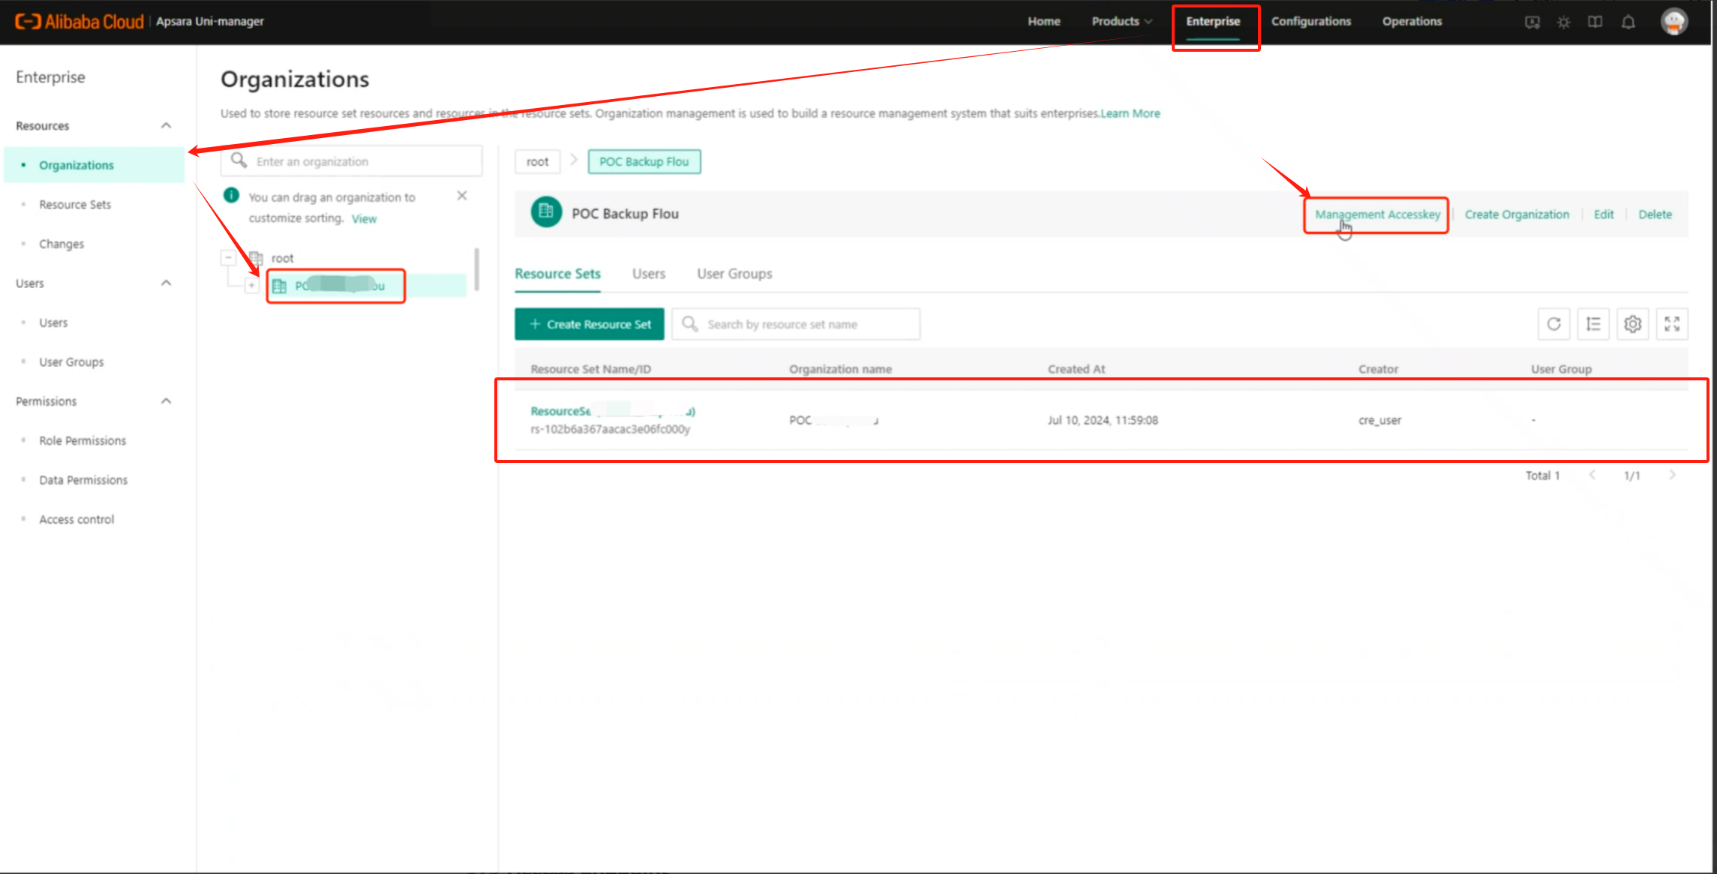Click the Resource Set Name/ID column header
Screen dimensions: 1717x874
(x=590, y=369)
